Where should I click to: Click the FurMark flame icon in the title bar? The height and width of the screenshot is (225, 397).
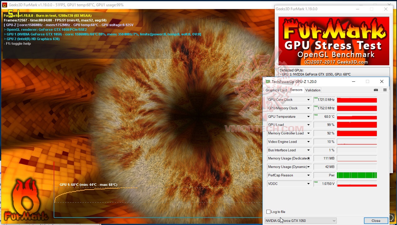tap(4, 5)
